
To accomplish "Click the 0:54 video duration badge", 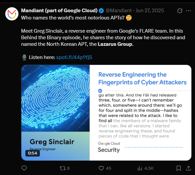I will 33,153.
